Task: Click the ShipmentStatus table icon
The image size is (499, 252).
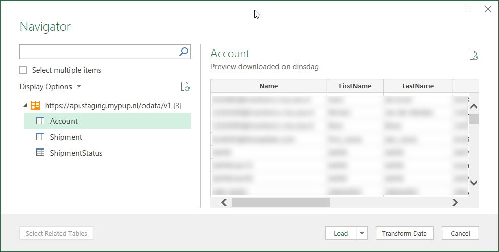Action: [40, 153]
